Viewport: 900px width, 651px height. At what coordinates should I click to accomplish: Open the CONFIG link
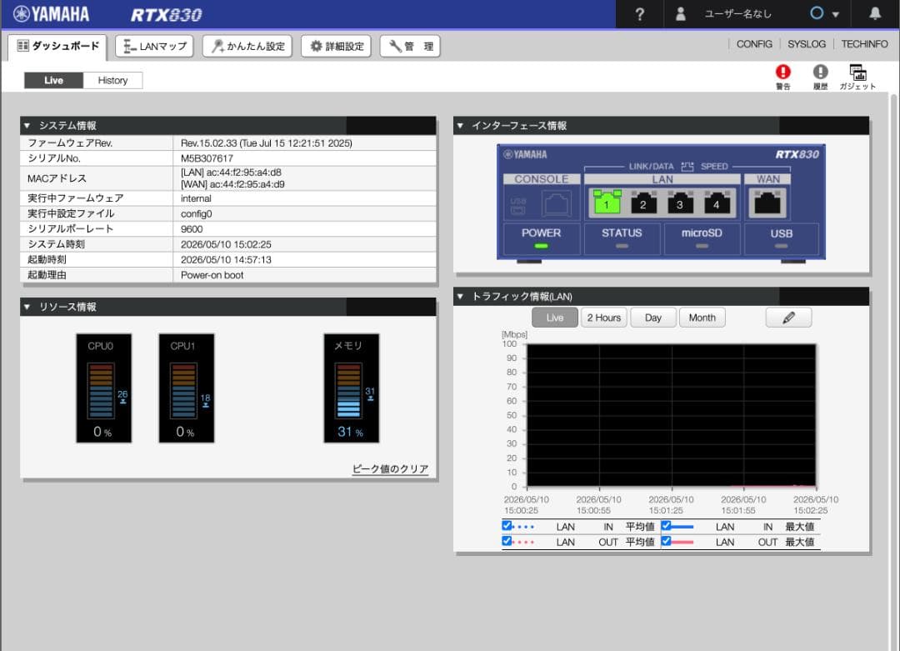tap(754, 44)
